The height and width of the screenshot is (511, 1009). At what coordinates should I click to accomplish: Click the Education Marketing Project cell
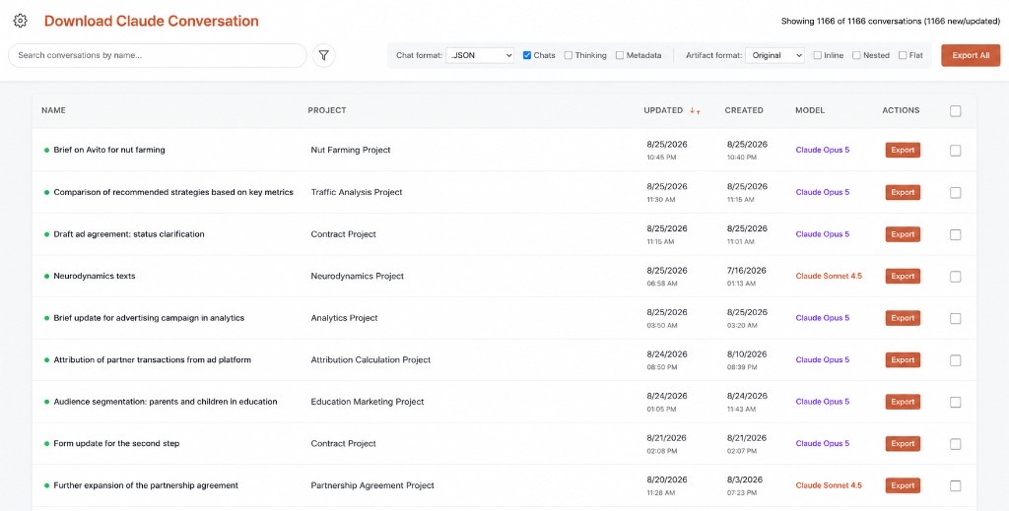368,402
